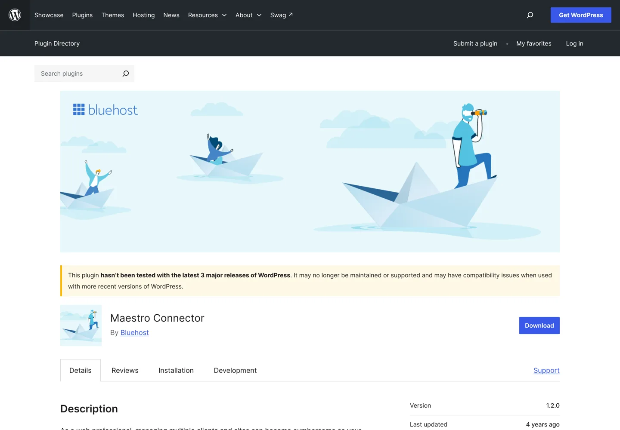Open the Swag external link
Screen dimensions: 620x430
pyautogui.click(x=282, y=15)
